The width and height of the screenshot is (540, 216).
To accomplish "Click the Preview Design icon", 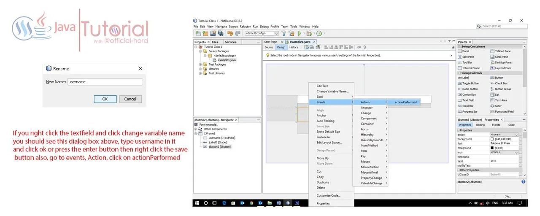I will pos(318,47).
